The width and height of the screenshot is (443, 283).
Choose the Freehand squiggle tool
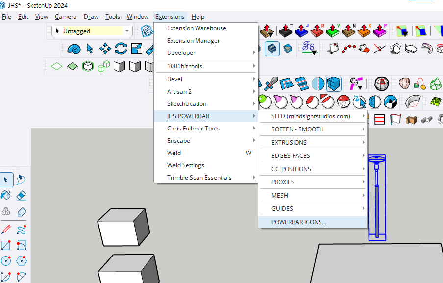[x=22, y=230]
